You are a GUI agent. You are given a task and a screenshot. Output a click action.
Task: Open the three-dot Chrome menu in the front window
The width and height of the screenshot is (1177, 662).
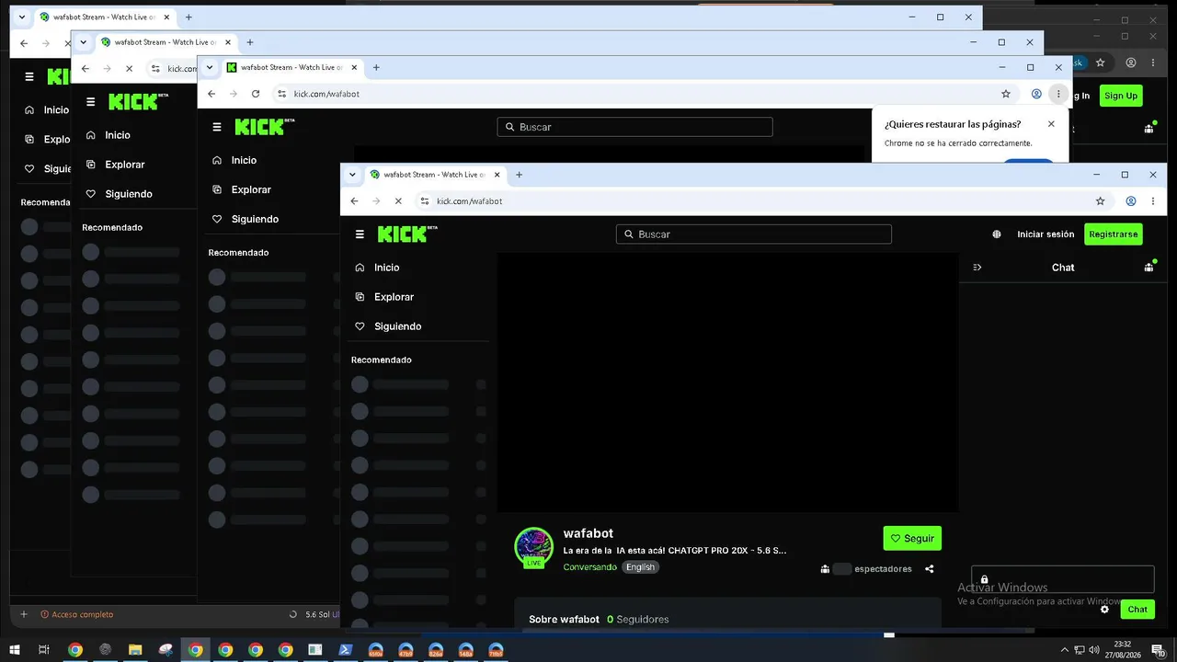[x=1153, y=201]
